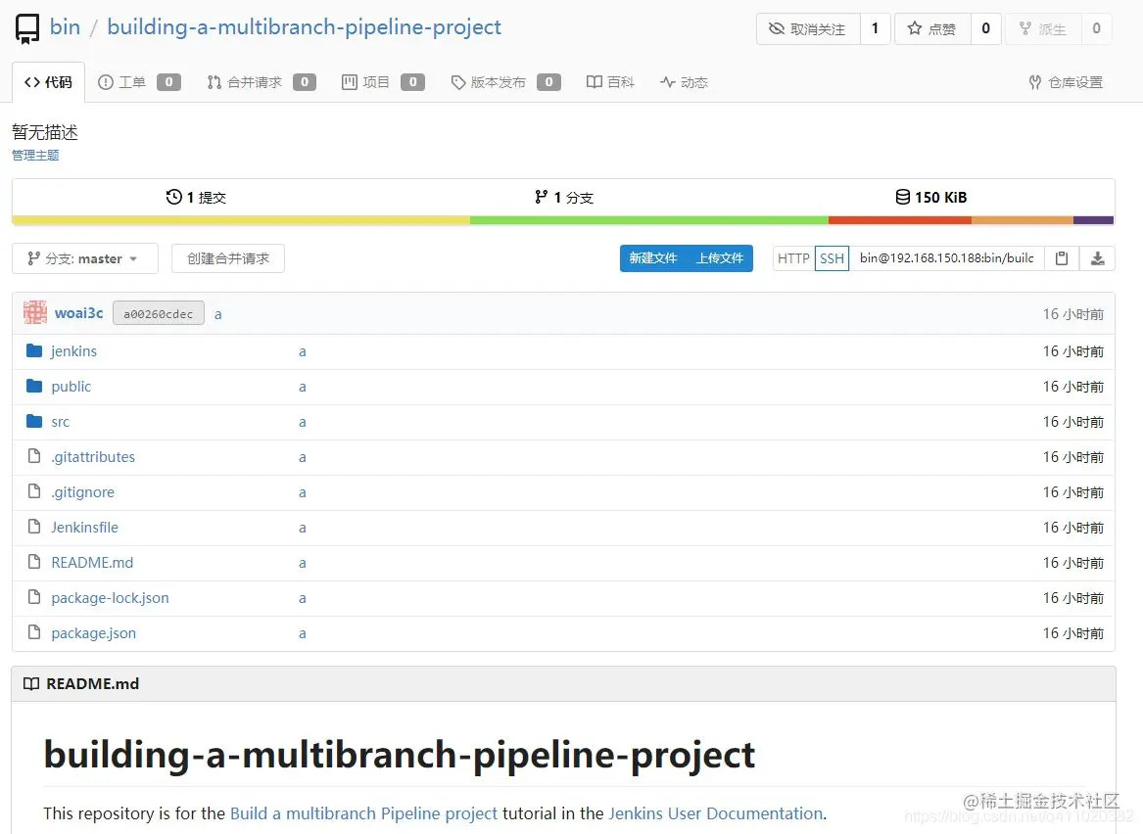
Task: Open the Build a multibranch Pipeline project link
Action: coord(363,812)
